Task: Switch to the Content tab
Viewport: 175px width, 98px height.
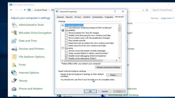Action: [x=86, y=17]
